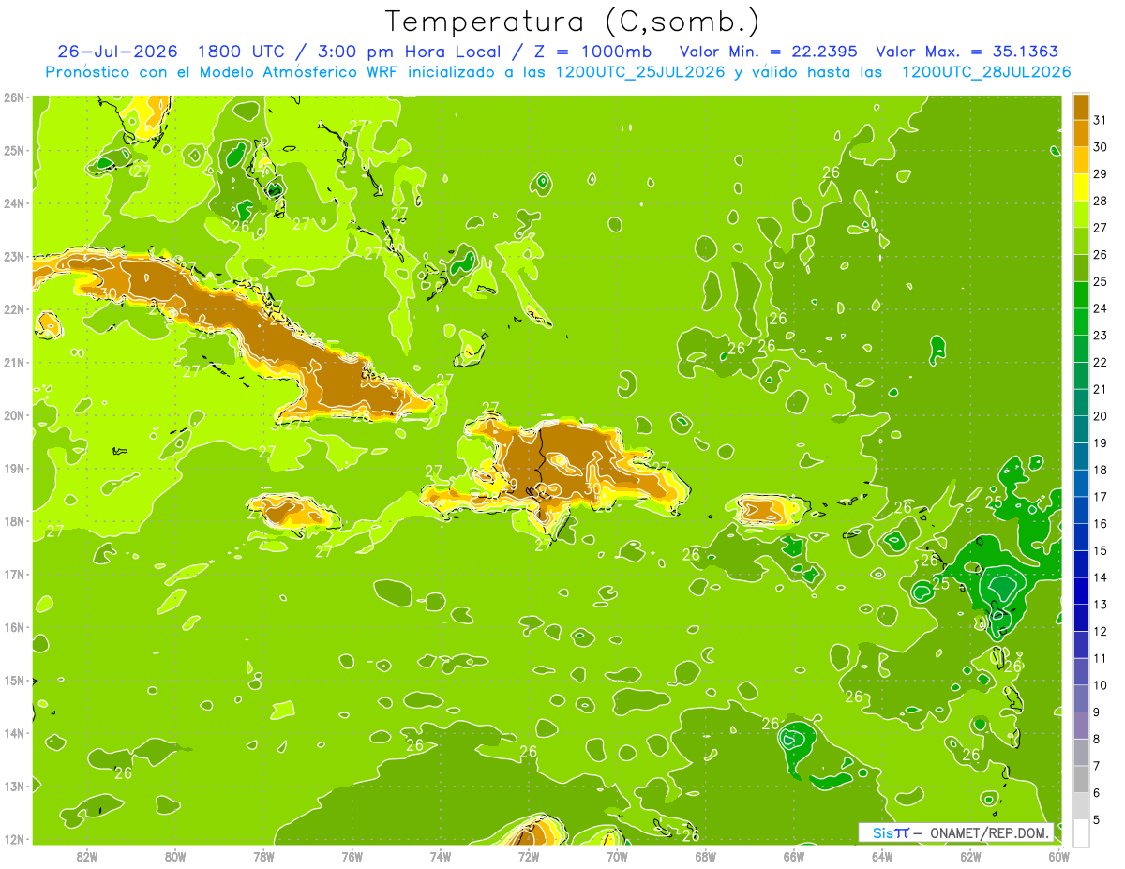Click the legend scale number 8
The height and width of the screenshot is (869, 1125).
(1097, 739)
